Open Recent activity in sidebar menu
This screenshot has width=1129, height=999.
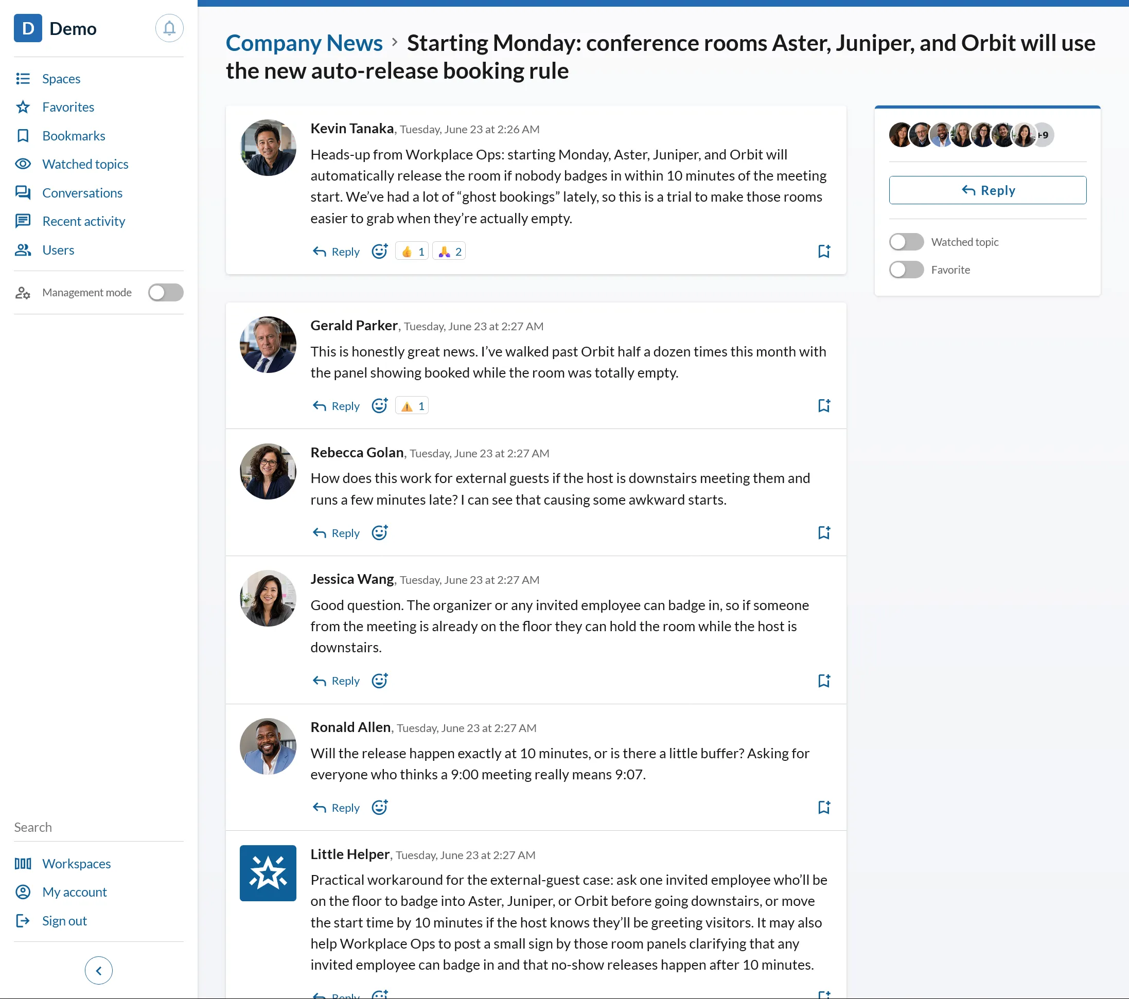pos(84,221)
